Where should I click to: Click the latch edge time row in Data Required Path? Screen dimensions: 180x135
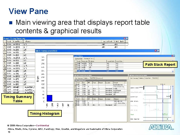point(101,101)
